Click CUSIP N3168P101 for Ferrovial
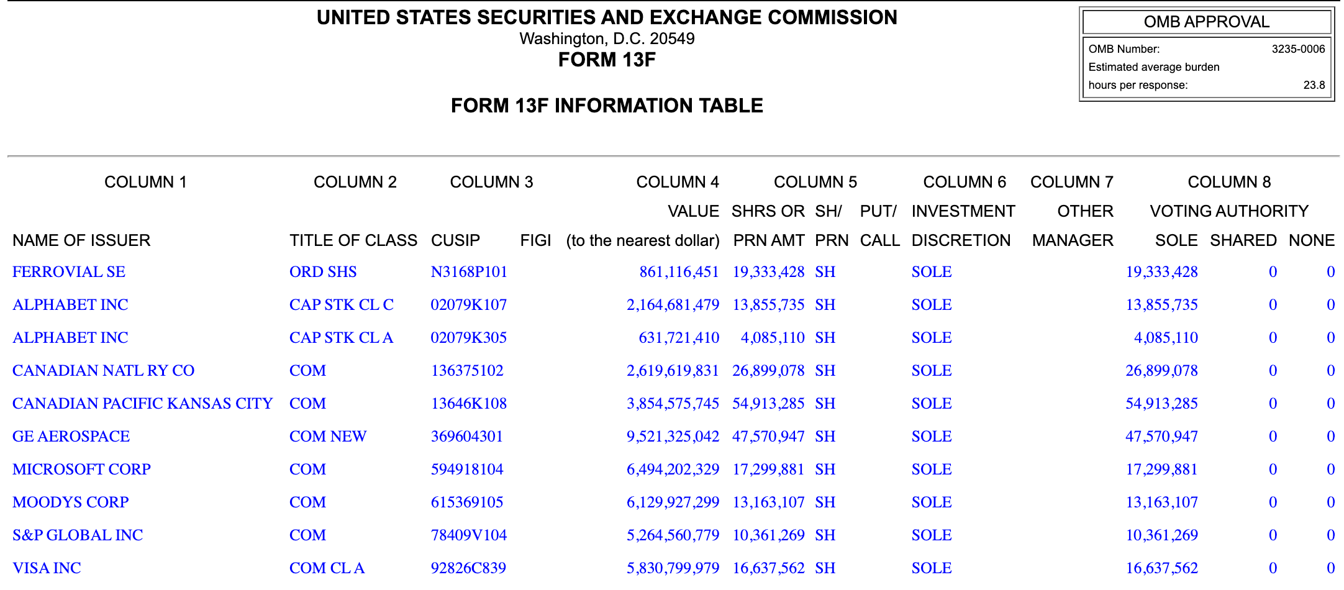 click(x=469, y=272)
